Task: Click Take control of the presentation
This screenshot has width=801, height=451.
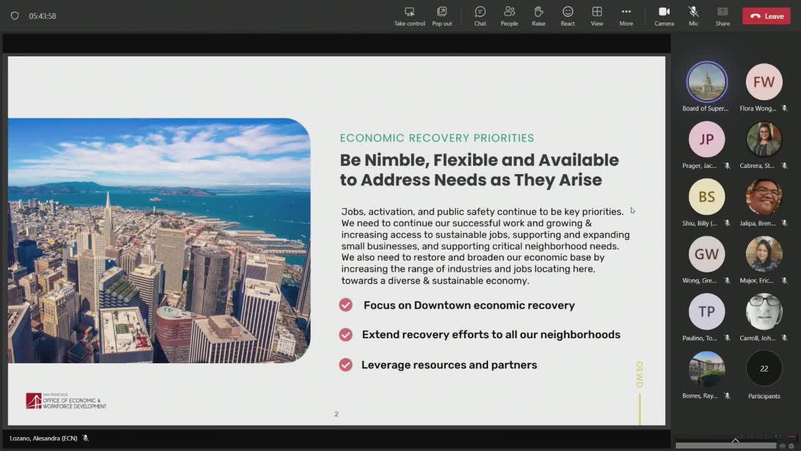Action: pyautogui.click(x=409, y=16)
